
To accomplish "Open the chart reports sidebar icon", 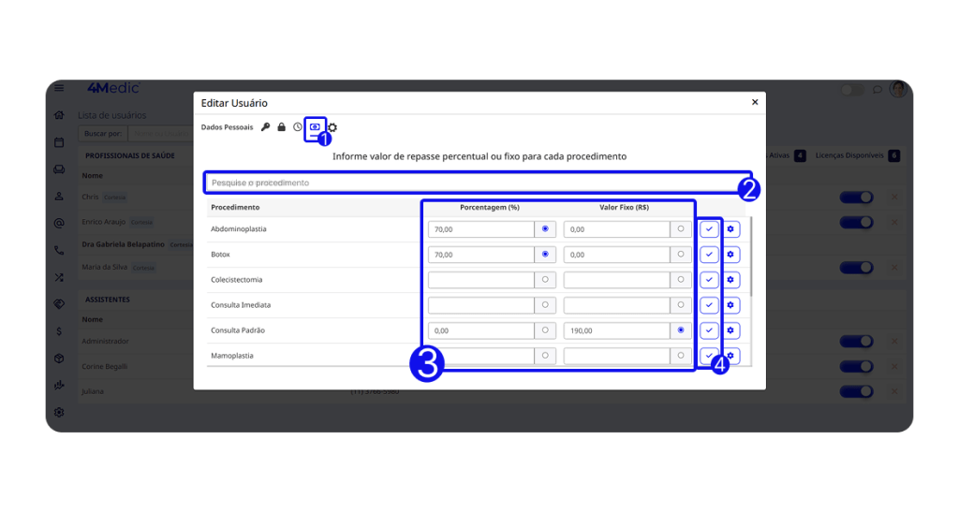I will point(59,385).
